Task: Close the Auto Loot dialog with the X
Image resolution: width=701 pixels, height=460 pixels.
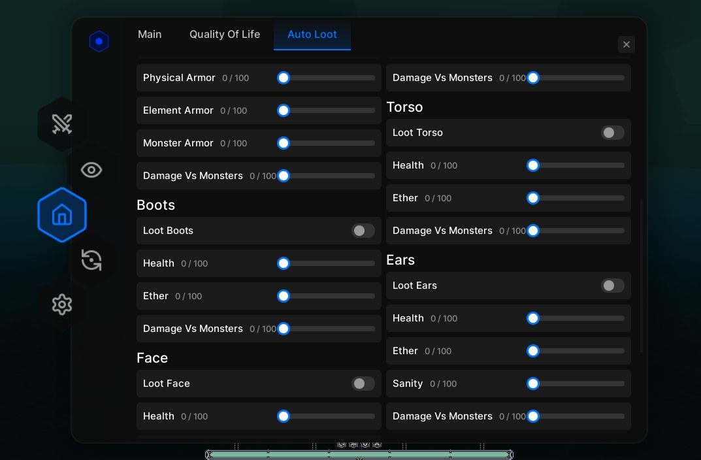Action: 626,44
